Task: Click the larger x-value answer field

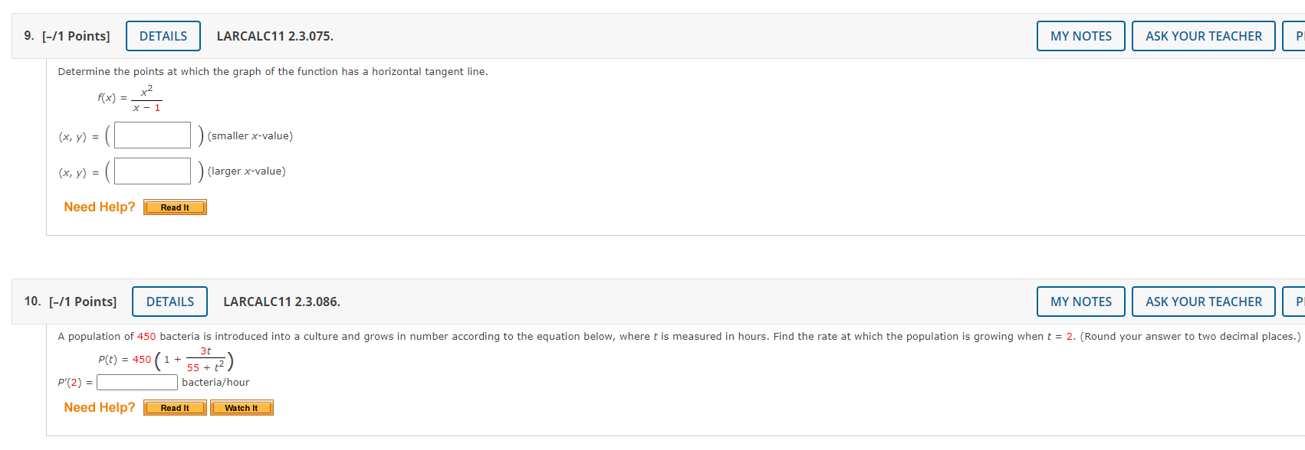Action: (151, 171)
